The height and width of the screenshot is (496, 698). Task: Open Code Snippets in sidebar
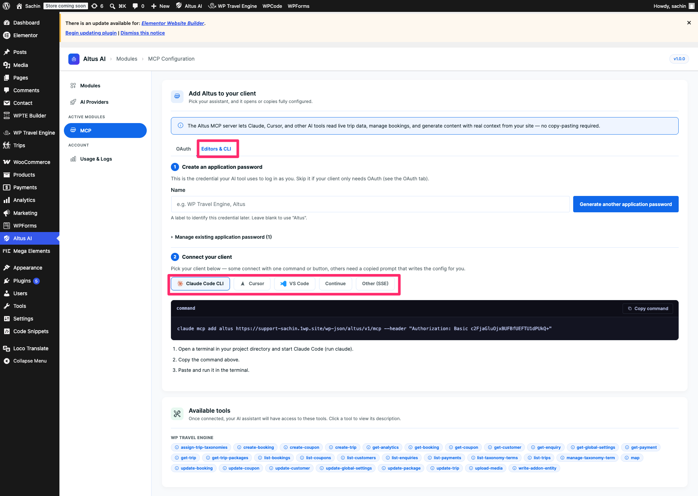30,331
